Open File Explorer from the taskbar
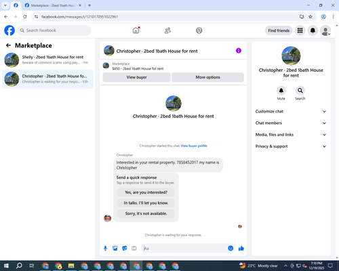 point(71,266)
